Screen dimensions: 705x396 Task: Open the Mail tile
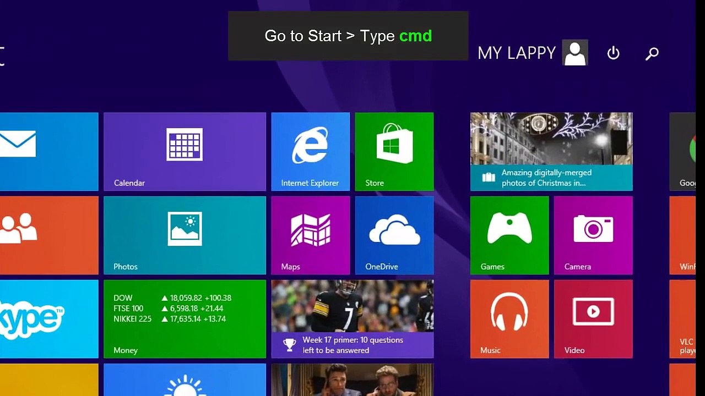pyautogui.click(x=49, y=152)
